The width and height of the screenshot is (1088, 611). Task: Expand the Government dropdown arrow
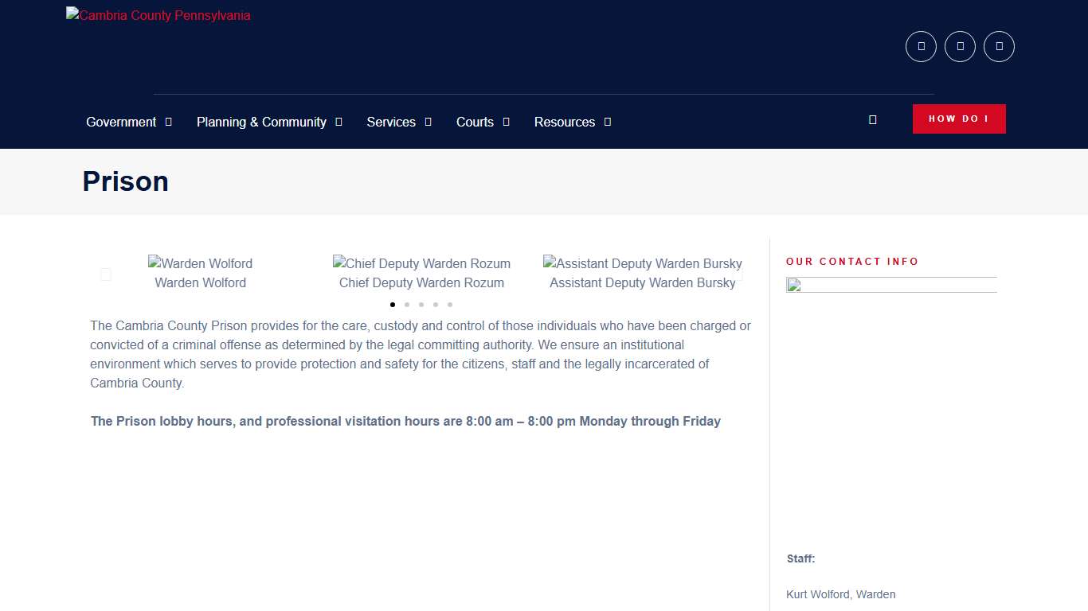tap(169, 122)
